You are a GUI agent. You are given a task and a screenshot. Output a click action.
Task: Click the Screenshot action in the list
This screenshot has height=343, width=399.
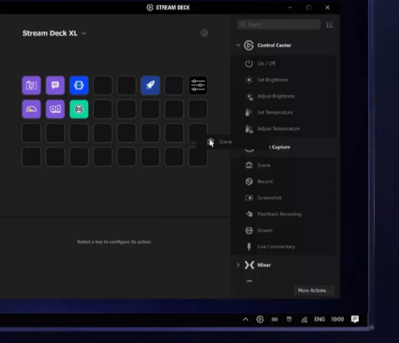(269, 198)
